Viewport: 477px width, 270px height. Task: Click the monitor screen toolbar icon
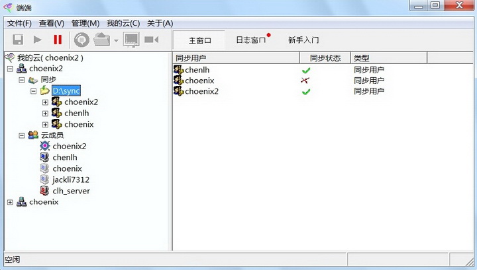(131, 40)
